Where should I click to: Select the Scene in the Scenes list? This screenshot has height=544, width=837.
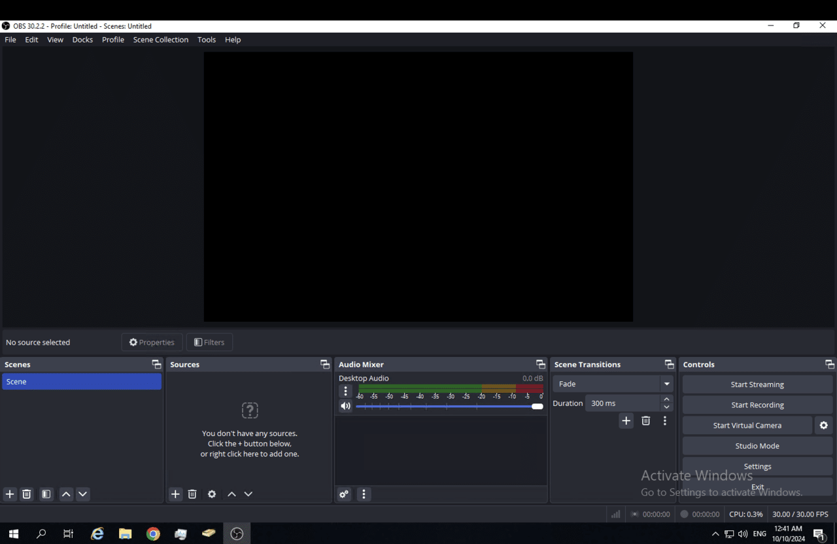pyautogui.click(x=82, y=381)
